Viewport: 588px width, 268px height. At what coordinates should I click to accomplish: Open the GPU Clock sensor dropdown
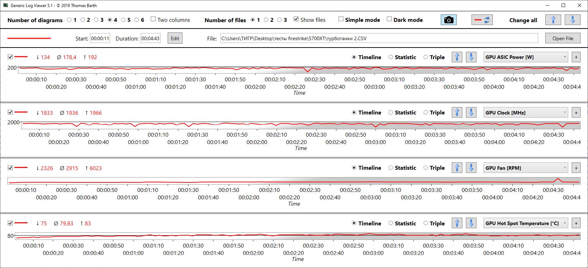pyautogui.click(x=526, y=112)
